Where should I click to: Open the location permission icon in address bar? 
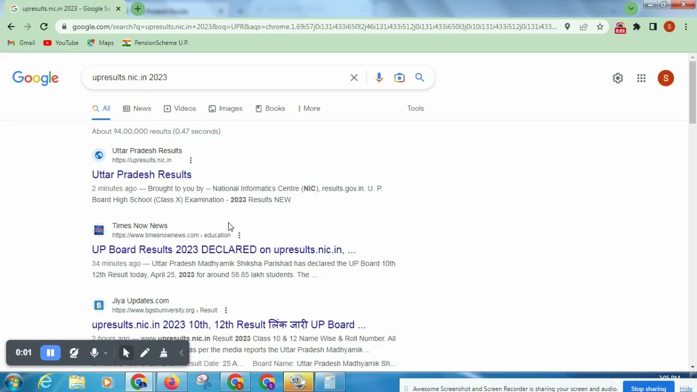click(567, 26)
